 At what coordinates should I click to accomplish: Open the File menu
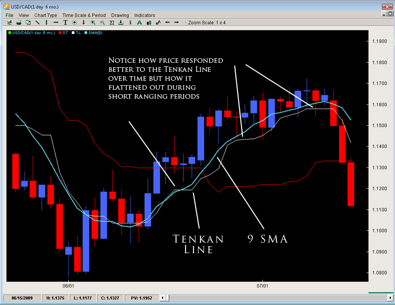(9, 15)
